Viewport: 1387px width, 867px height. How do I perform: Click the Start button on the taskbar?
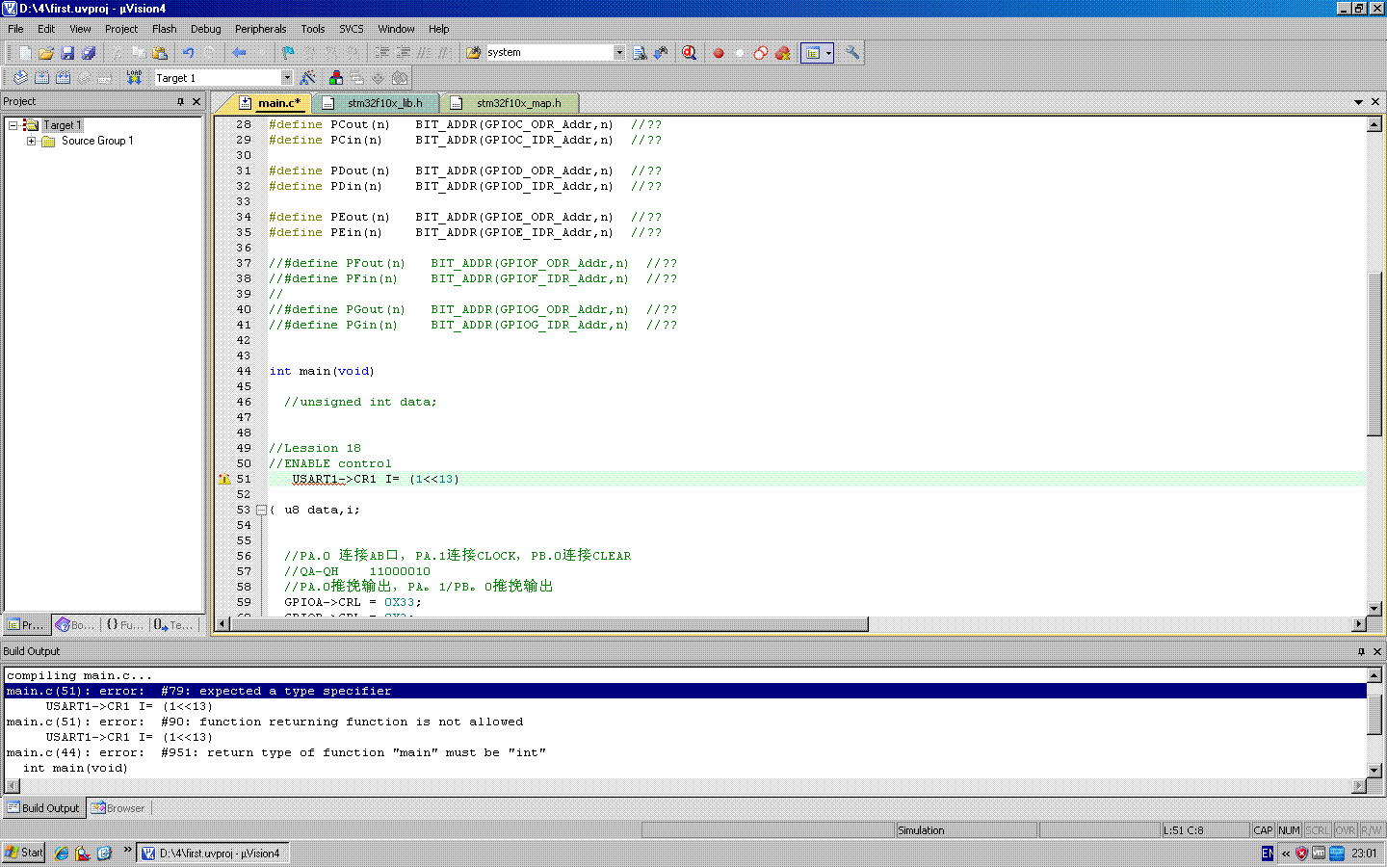pos(24,853)
